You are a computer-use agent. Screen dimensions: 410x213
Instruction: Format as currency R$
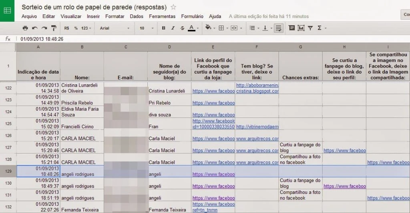coord(67,28)
